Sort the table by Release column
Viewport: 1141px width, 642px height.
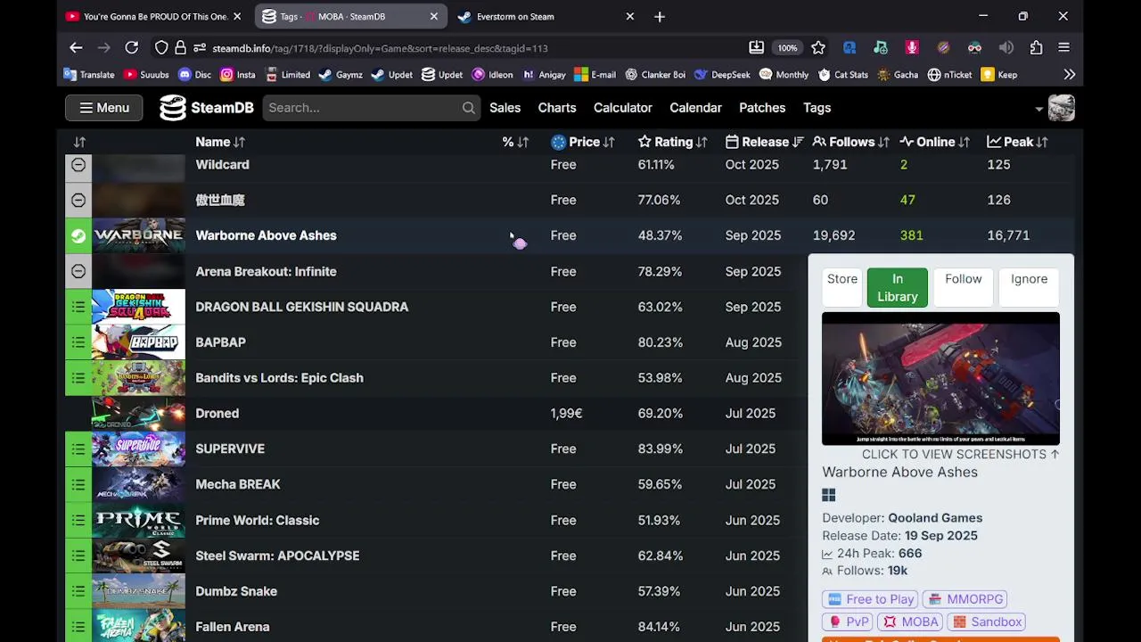765,142
